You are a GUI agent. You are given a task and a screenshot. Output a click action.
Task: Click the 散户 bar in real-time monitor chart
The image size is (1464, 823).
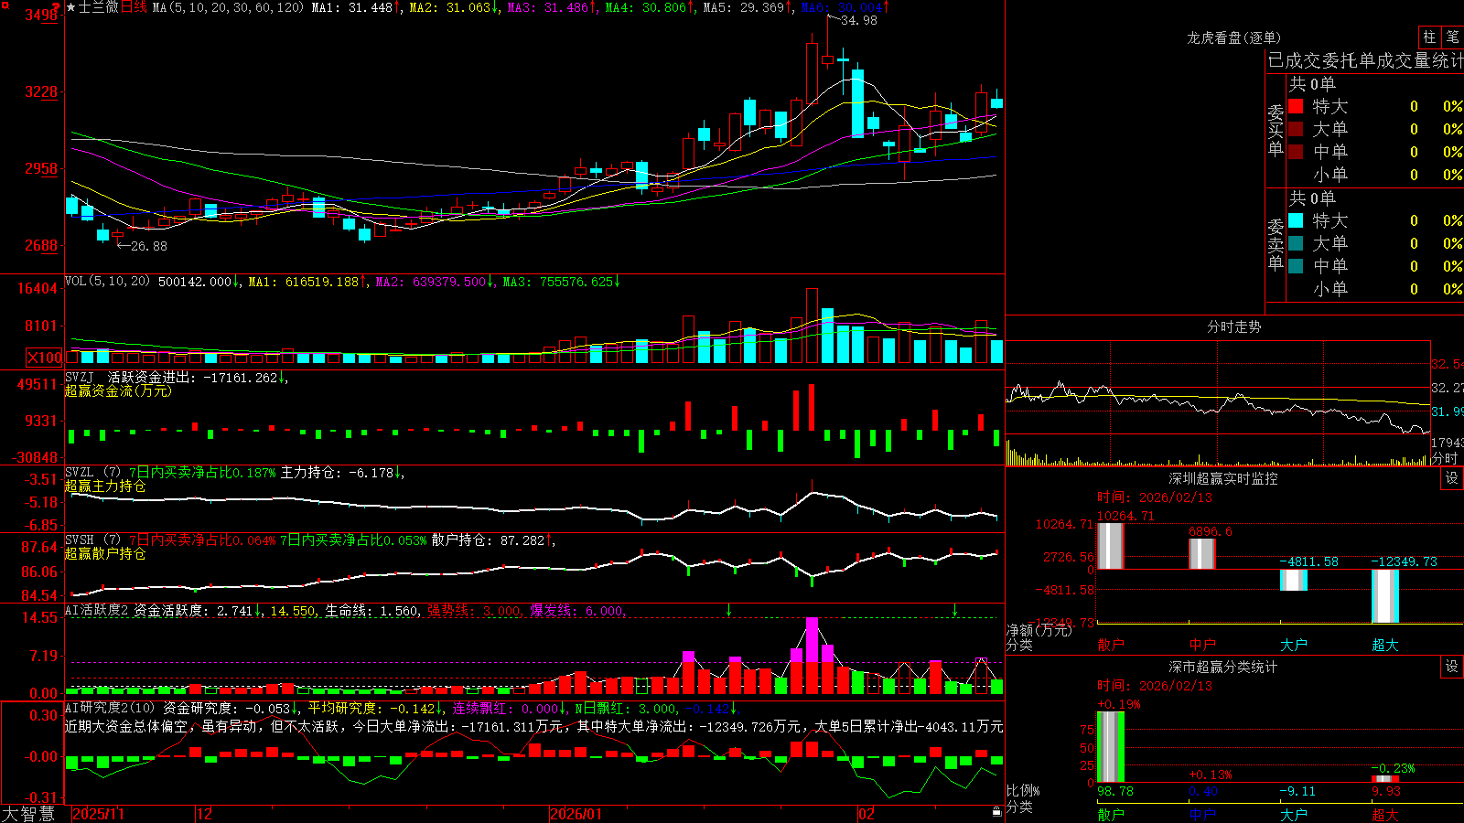(1110, 546)
